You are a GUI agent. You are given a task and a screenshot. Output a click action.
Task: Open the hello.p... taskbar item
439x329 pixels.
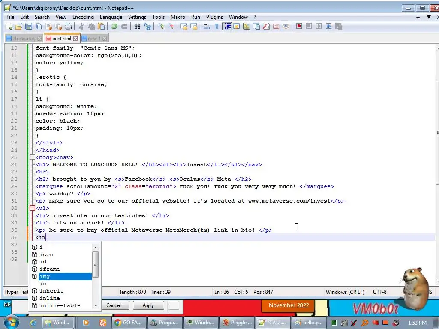click(x=309, y=323)
